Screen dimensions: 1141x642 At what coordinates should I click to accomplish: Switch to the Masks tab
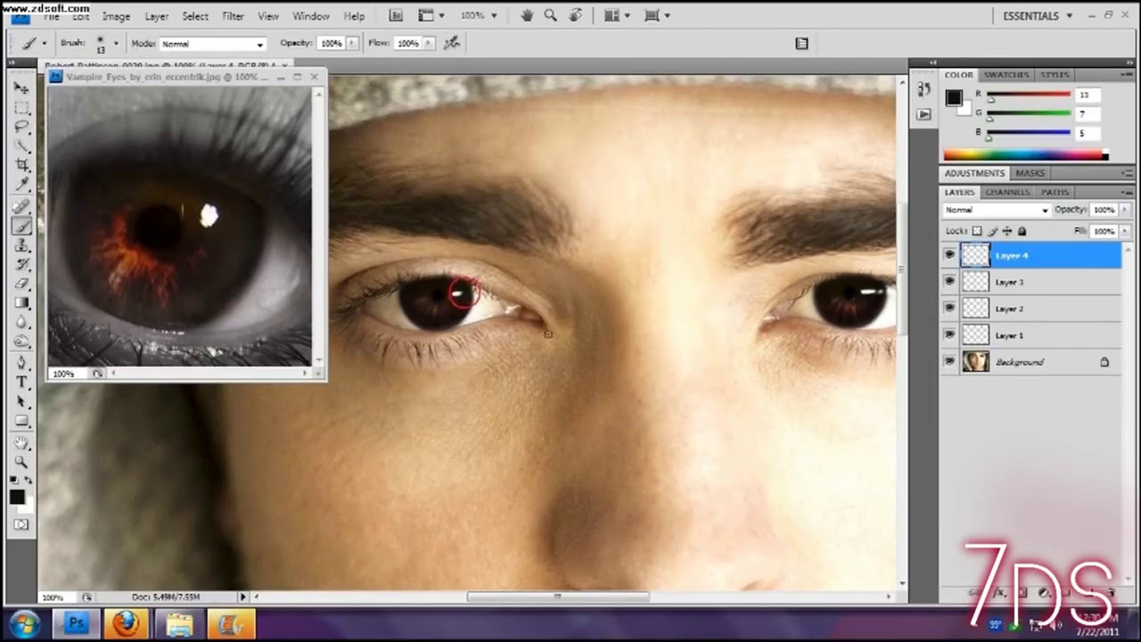click(x=1030, y=173)
